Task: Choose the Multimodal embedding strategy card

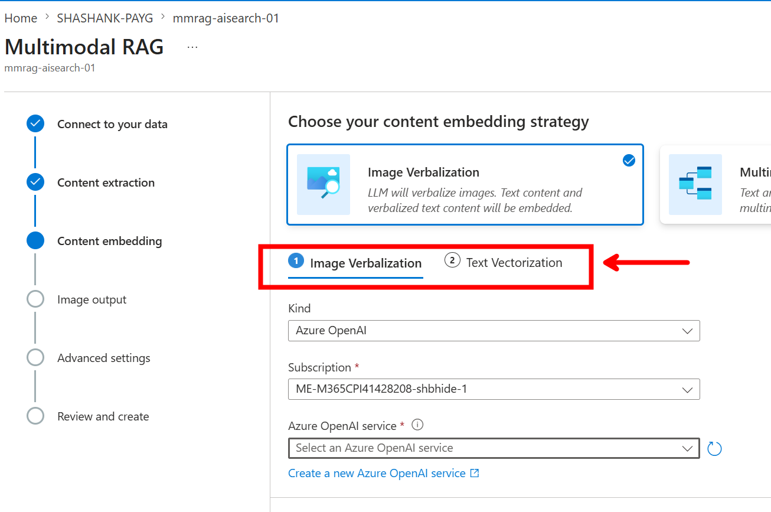Action: tap(716, 185)
